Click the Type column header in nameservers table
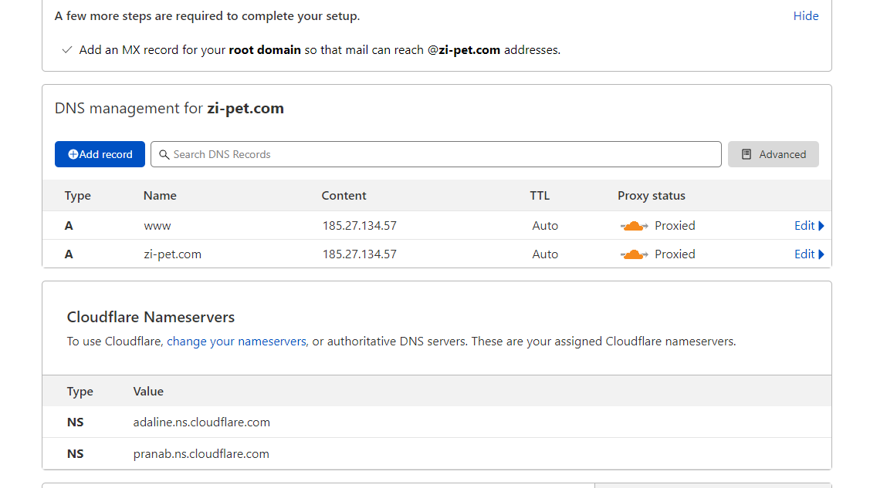The image size is (887, 488). coord(80,392)
